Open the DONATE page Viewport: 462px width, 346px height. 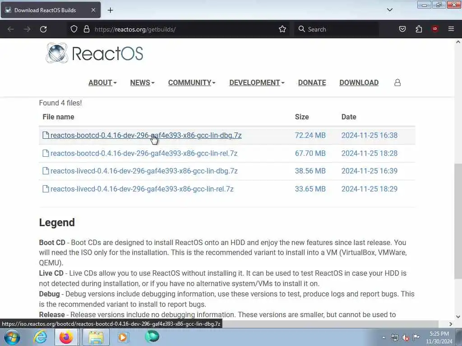[312, 83]
